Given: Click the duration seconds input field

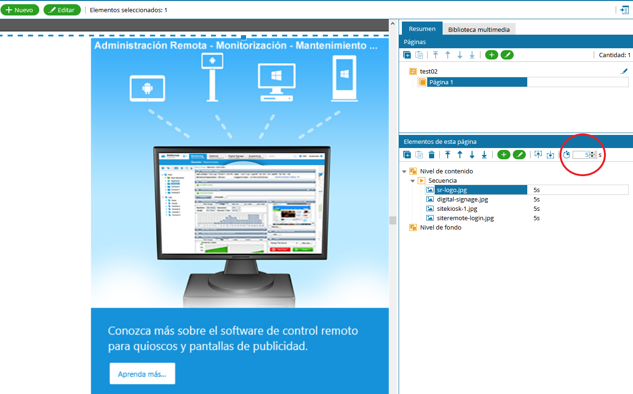Looking at the screenshot, I should (581, 155).
